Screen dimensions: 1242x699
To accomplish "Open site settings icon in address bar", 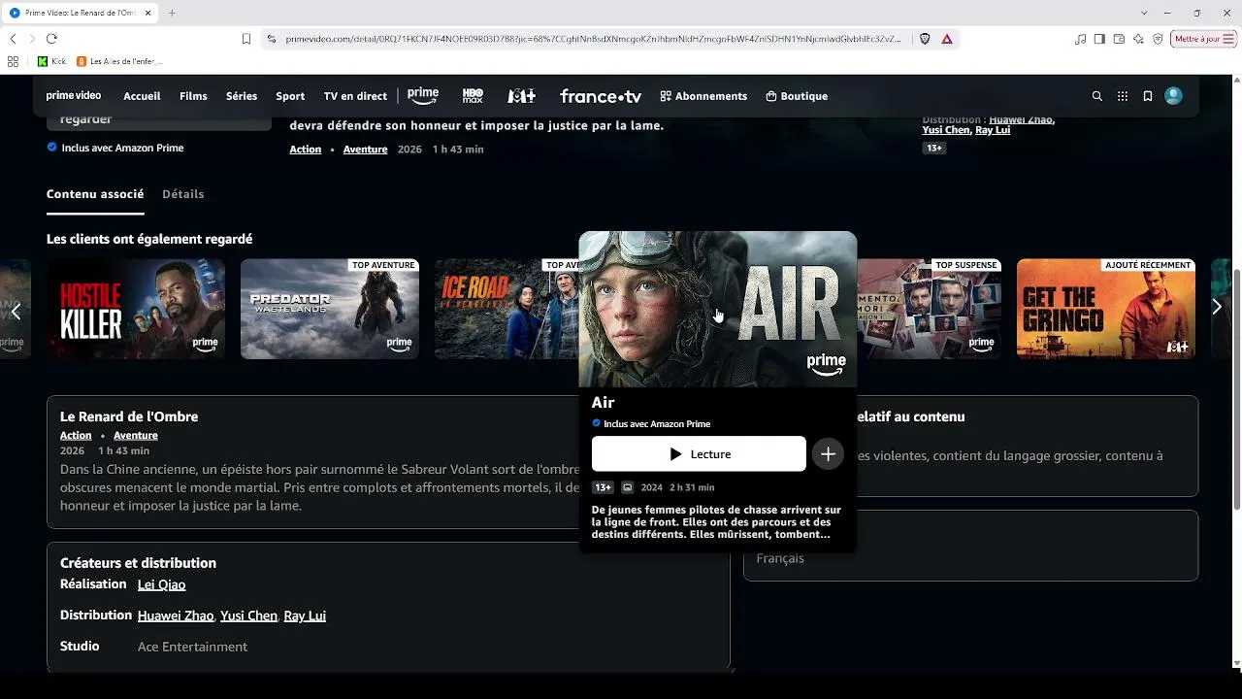I will (271, 39).
